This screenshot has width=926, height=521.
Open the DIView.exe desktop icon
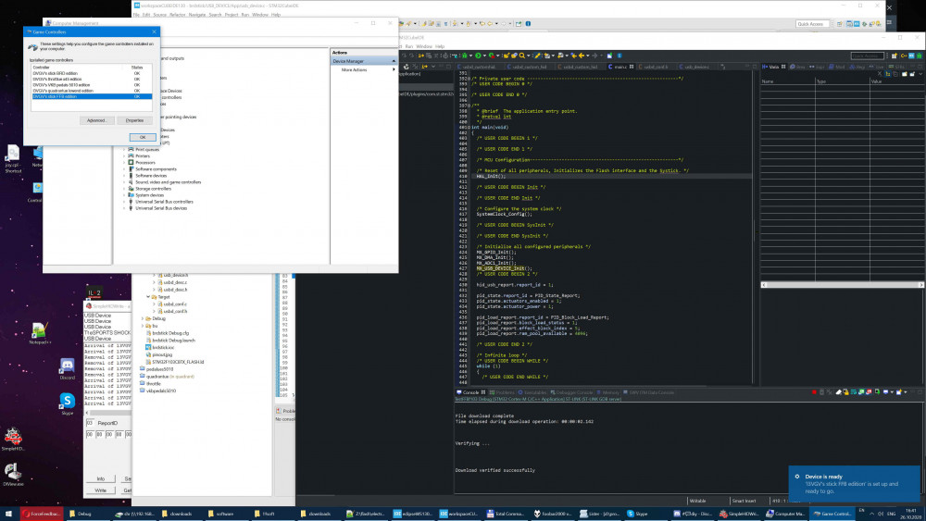coord(13,471)
